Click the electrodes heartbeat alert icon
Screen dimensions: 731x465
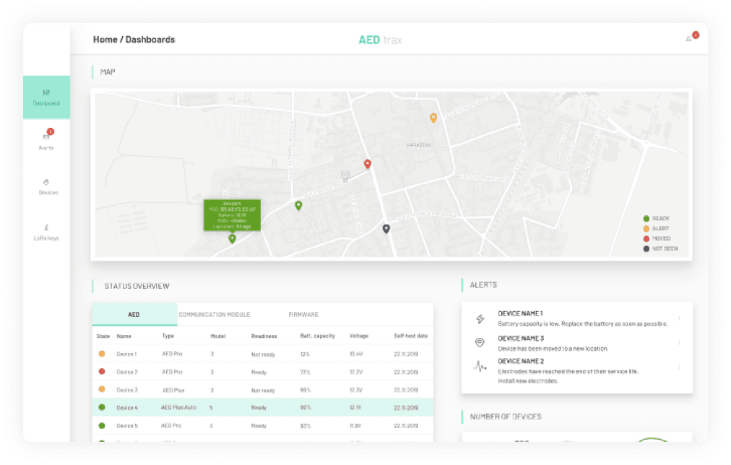point(480,366)
